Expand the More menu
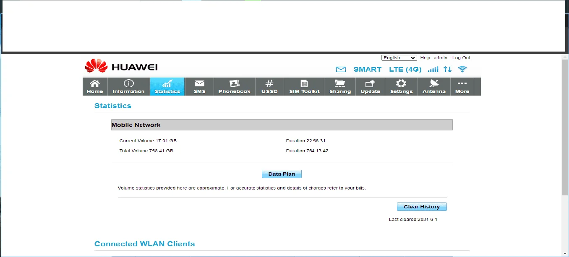 click(462, 86)
